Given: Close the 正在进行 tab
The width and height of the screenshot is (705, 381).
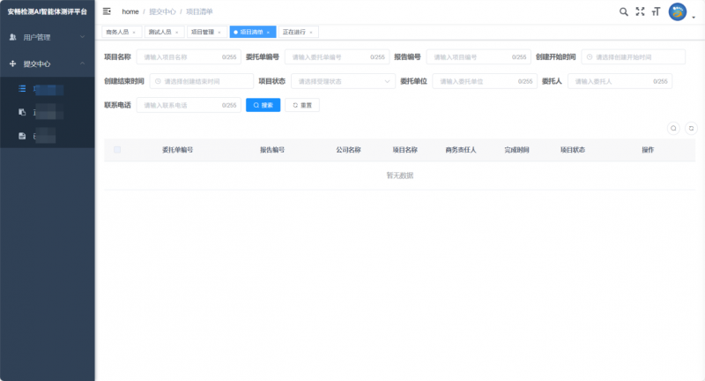Looking at the screenshot, I should 311,32.
